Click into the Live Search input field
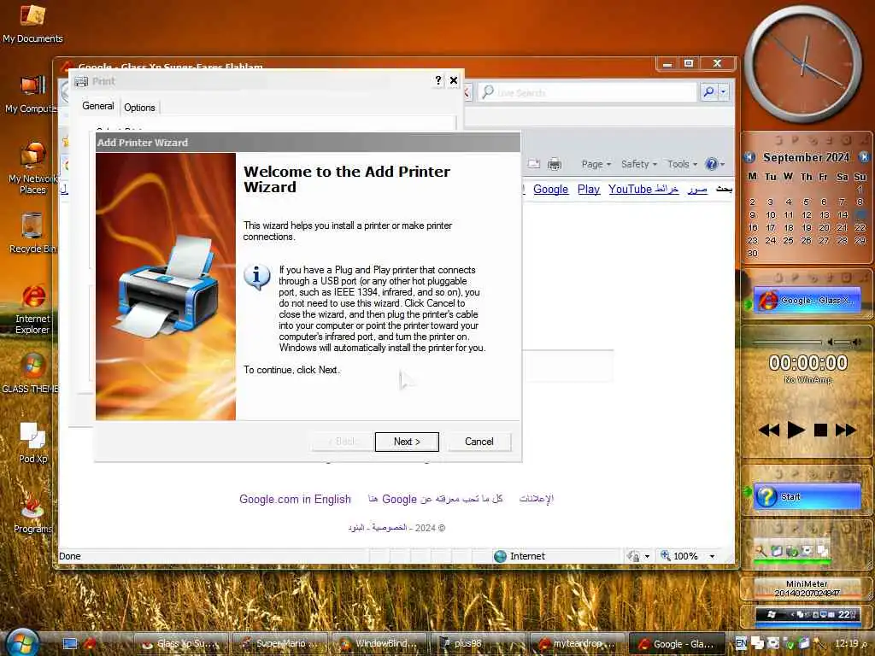 589,92
